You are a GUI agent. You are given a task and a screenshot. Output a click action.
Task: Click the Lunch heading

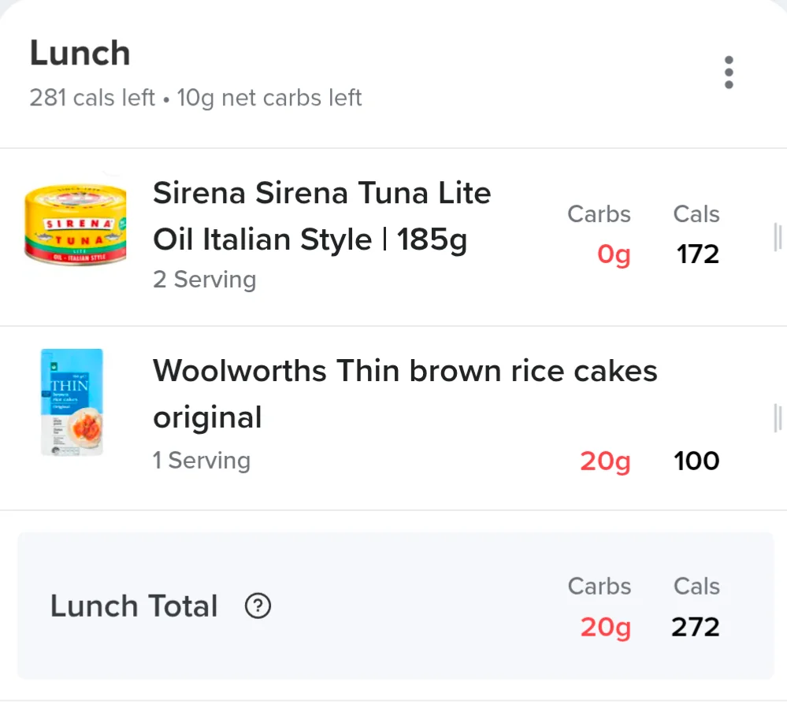tap(80, 53)
